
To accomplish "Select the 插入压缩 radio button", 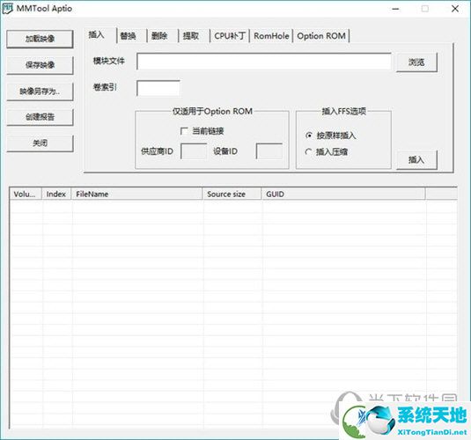I will (308, 152).
